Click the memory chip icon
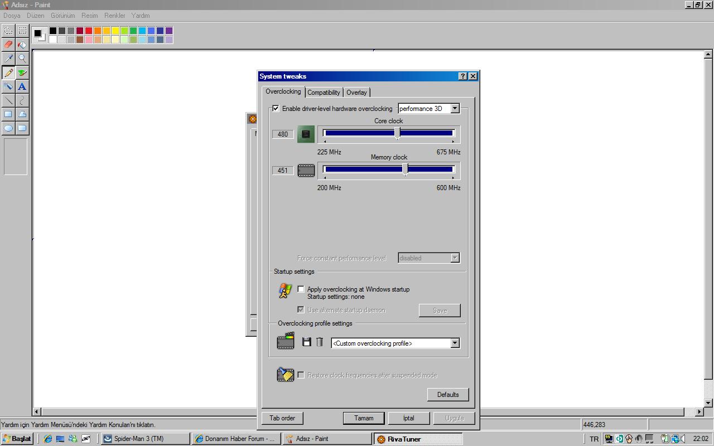714x446 pixels. [306, 170]
